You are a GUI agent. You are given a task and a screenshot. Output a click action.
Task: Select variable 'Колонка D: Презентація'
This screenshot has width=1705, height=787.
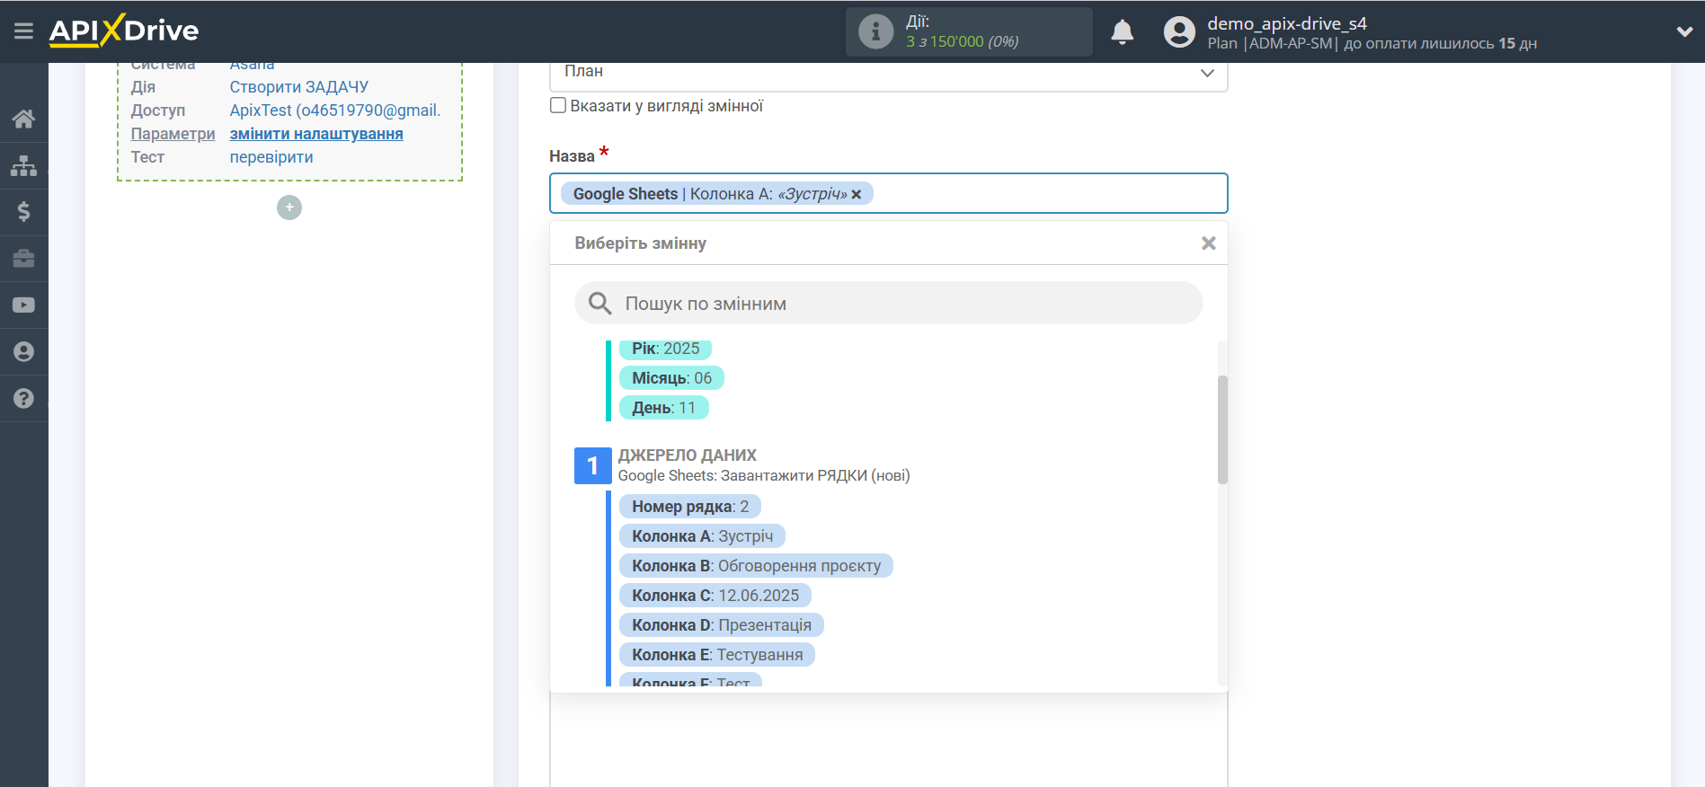point(721,625)
